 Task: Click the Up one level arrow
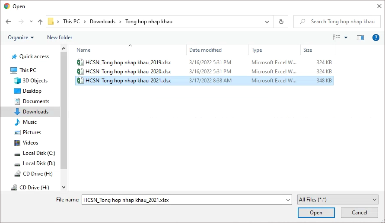tap(40, 22)
